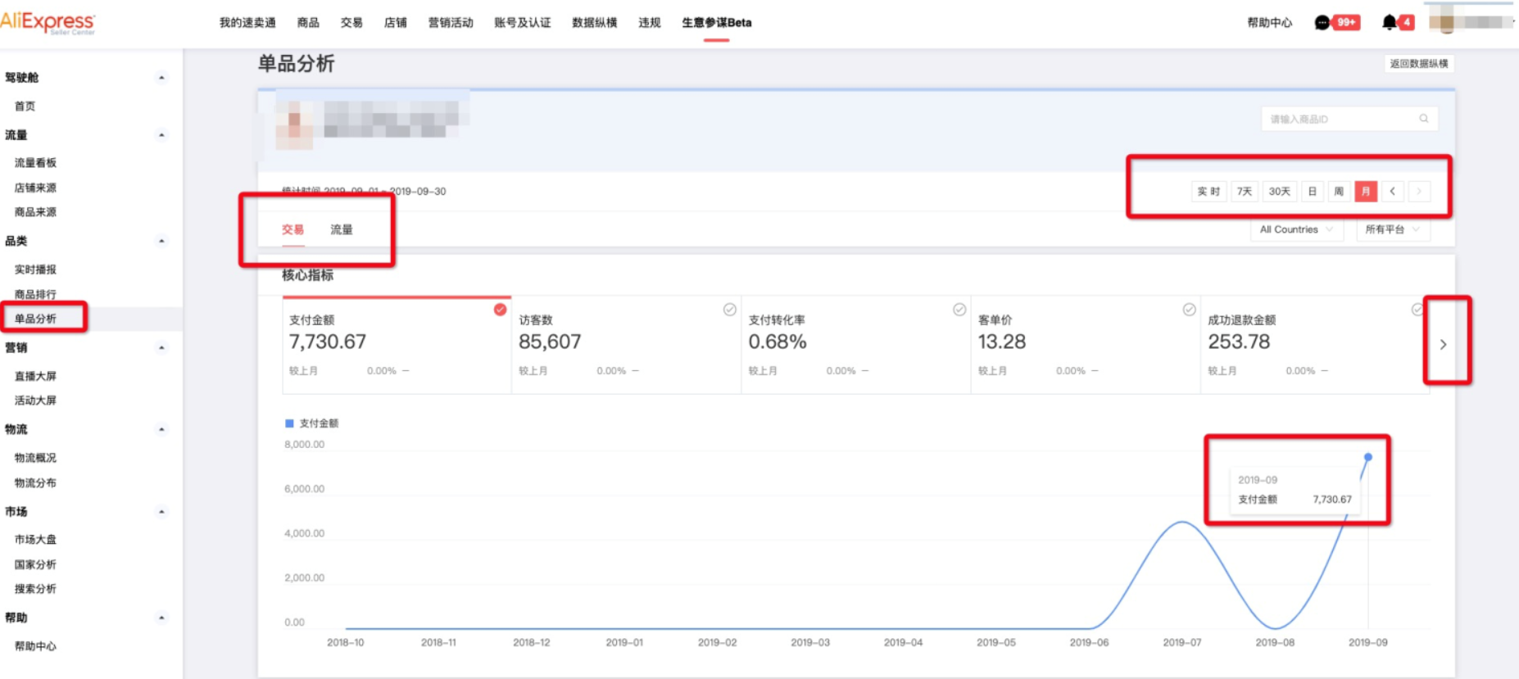Show more metrics with right chevron
Image resolution: width=1519 pixels, height=679 pixels.
click(x=1443, y=344)
